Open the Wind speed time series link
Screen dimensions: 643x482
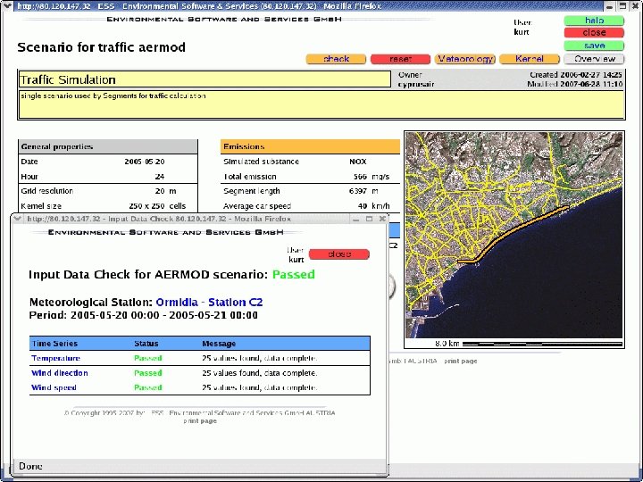pos(54,387)
